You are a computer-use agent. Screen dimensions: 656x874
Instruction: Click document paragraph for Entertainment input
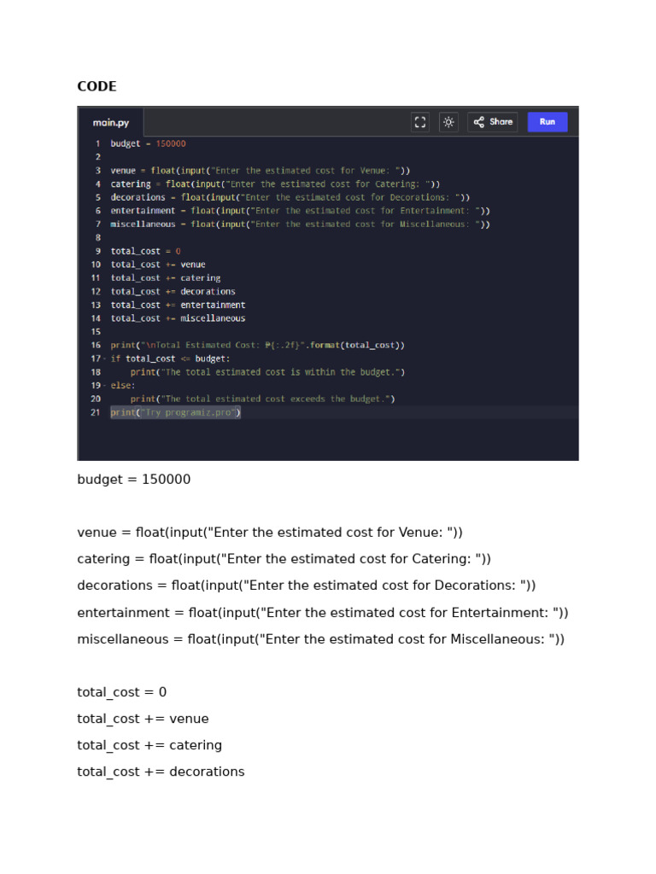[323, 613]
